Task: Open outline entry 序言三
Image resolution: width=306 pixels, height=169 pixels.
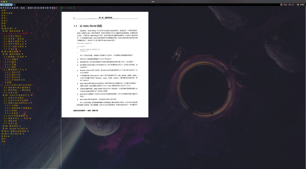Action: tap(5, 21)
